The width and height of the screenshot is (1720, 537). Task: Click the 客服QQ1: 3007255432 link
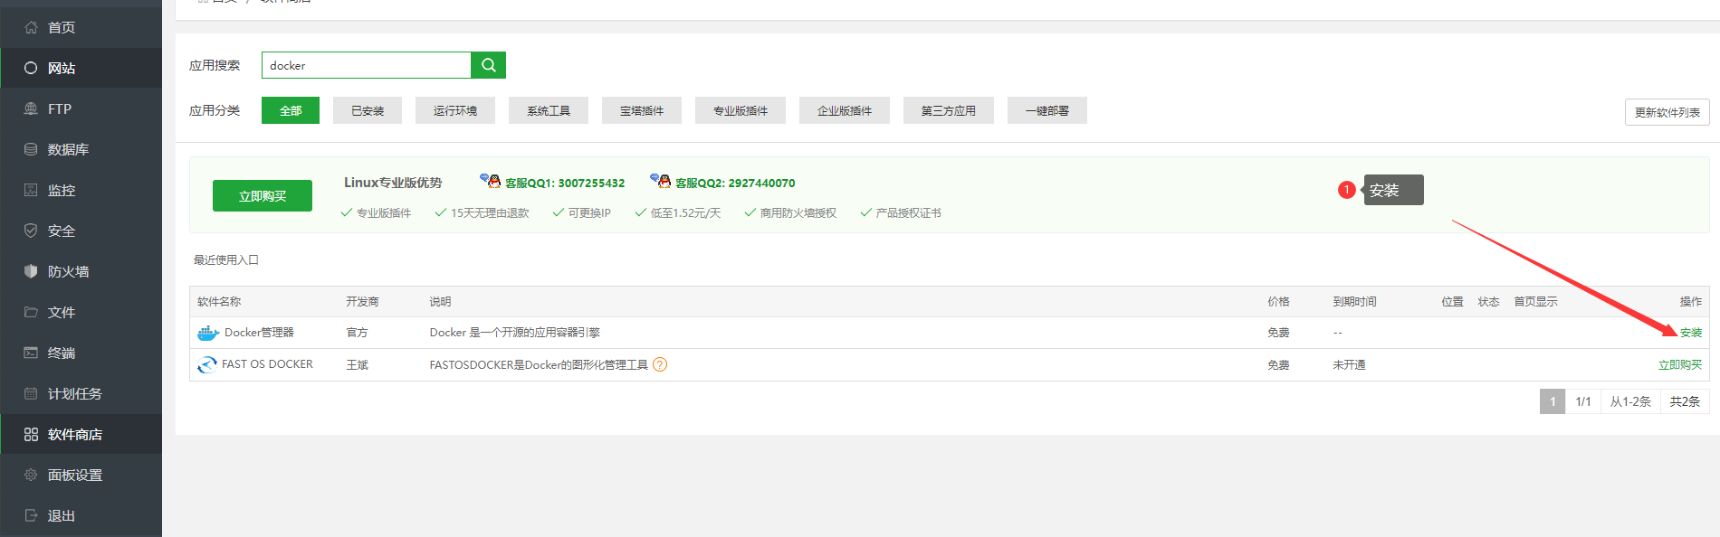pyautogui.click(x=565, y=183)
